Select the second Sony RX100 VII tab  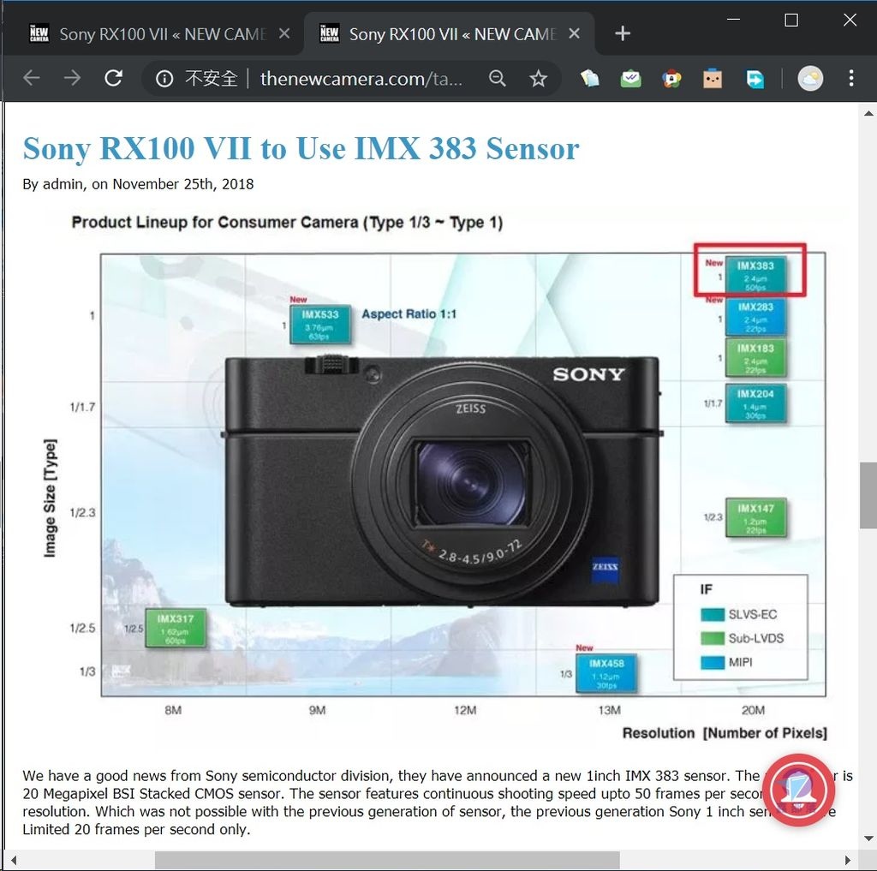(x=450, y=33)
